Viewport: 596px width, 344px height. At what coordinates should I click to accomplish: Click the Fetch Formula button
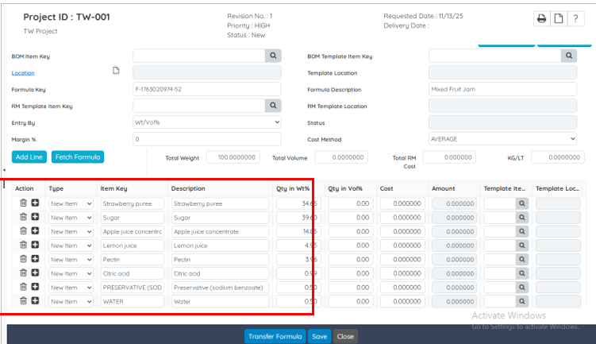[78, 157]
